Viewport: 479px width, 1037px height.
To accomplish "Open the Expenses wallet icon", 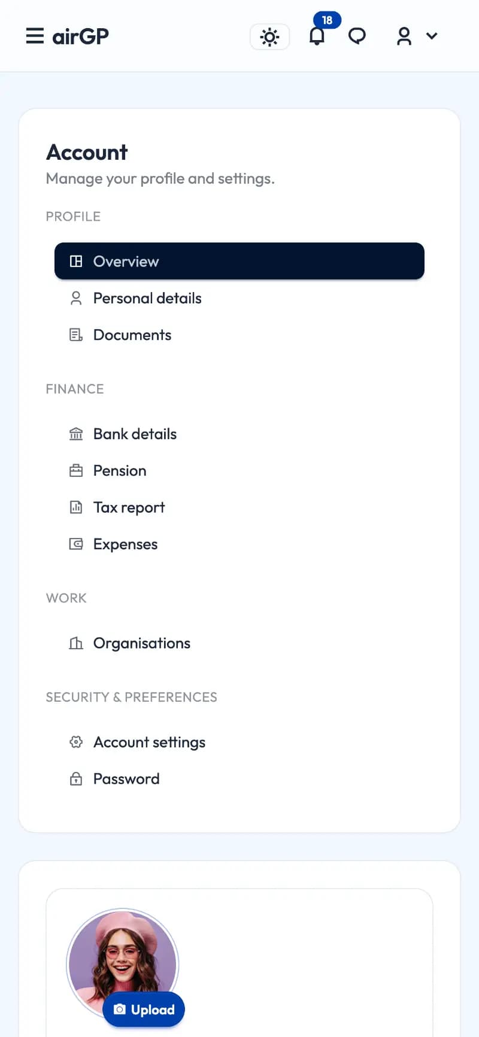I will pyautogui.click(x=76, y=544).
